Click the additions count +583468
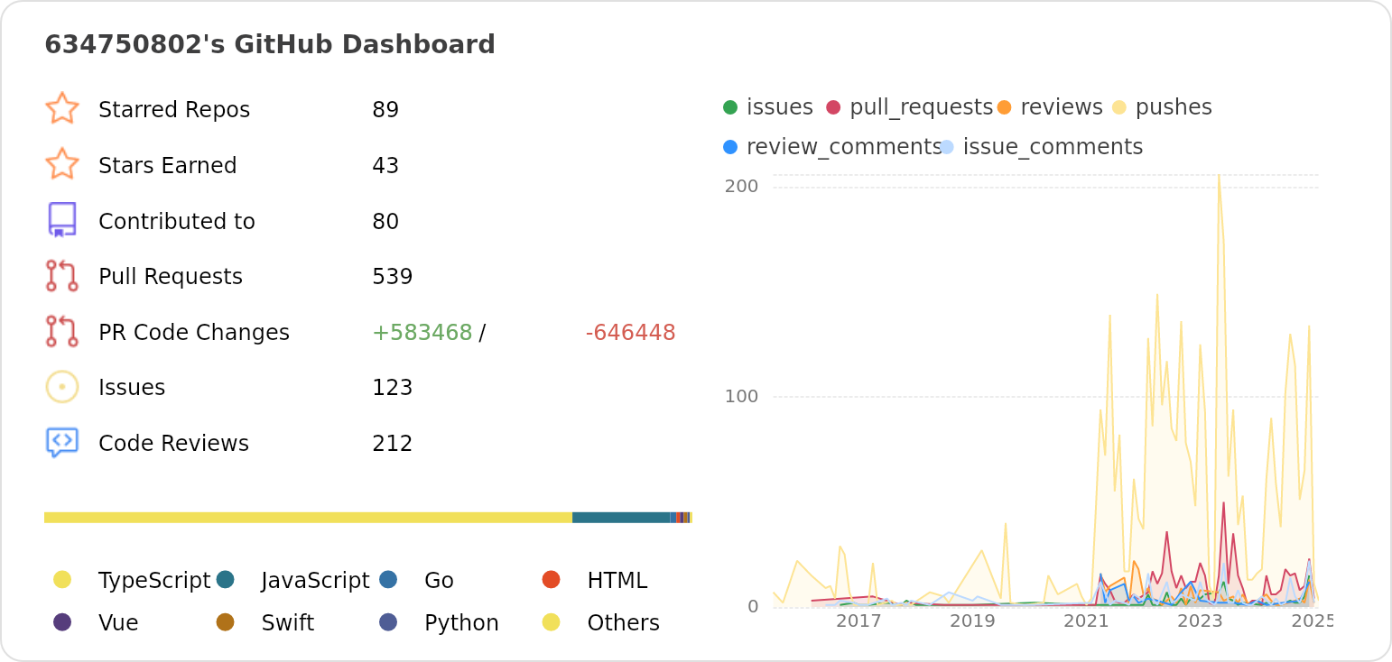Screen dimensions: 1392x662 [x=422, y=333]
